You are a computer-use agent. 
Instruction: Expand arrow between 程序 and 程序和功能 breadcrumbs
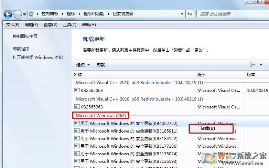click(x=79, y=14)
